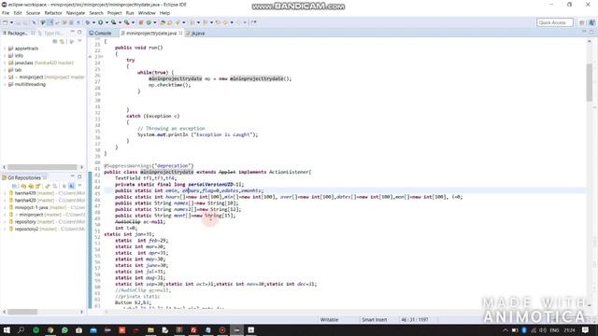Click the Smart Insert status field
The width and height of the screenshot is (598, 336).
click(375, 319)
